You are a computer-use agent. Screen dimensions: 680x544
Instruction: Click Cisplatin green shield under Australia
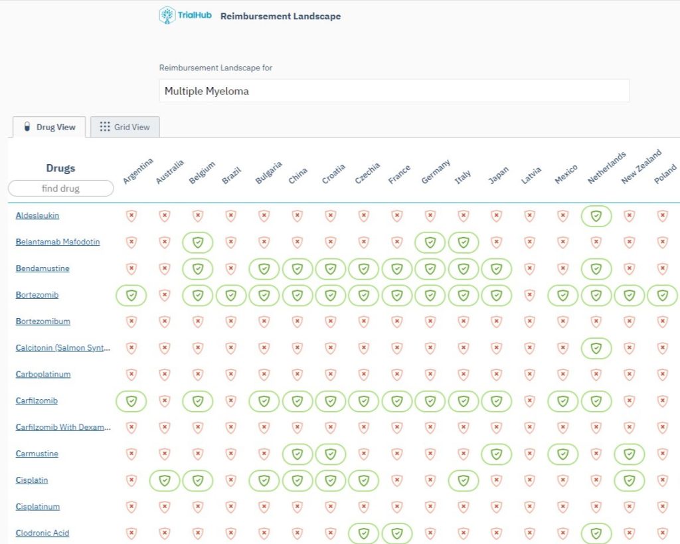pos(164,480)
